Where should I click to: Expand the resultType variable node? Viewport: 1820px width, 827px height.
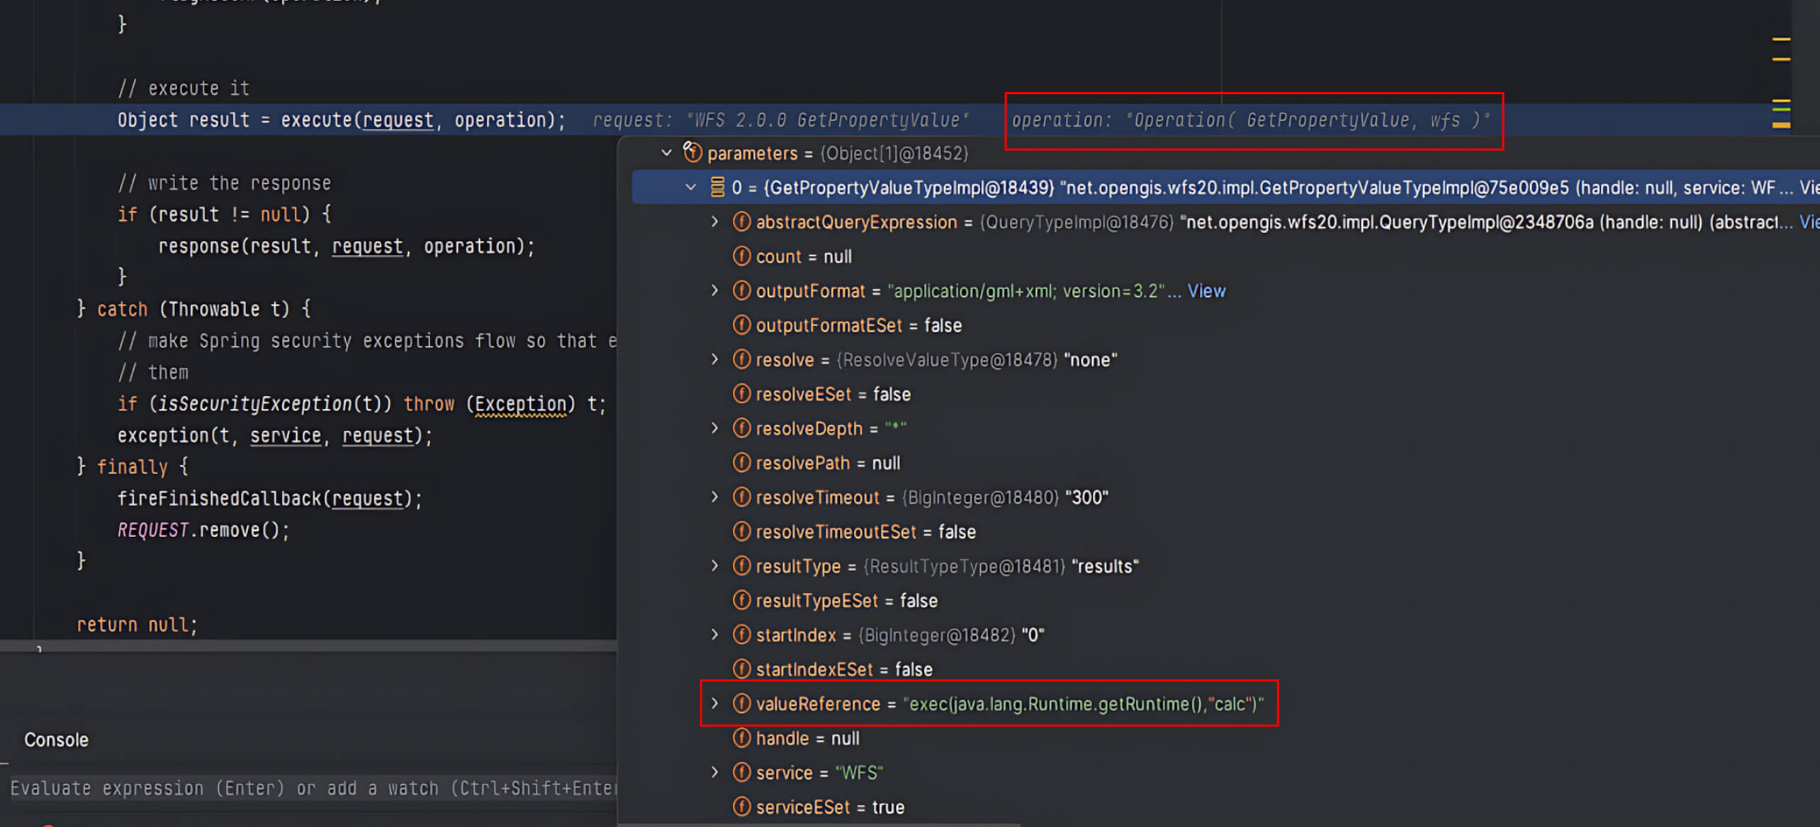(x=714, y=566)
